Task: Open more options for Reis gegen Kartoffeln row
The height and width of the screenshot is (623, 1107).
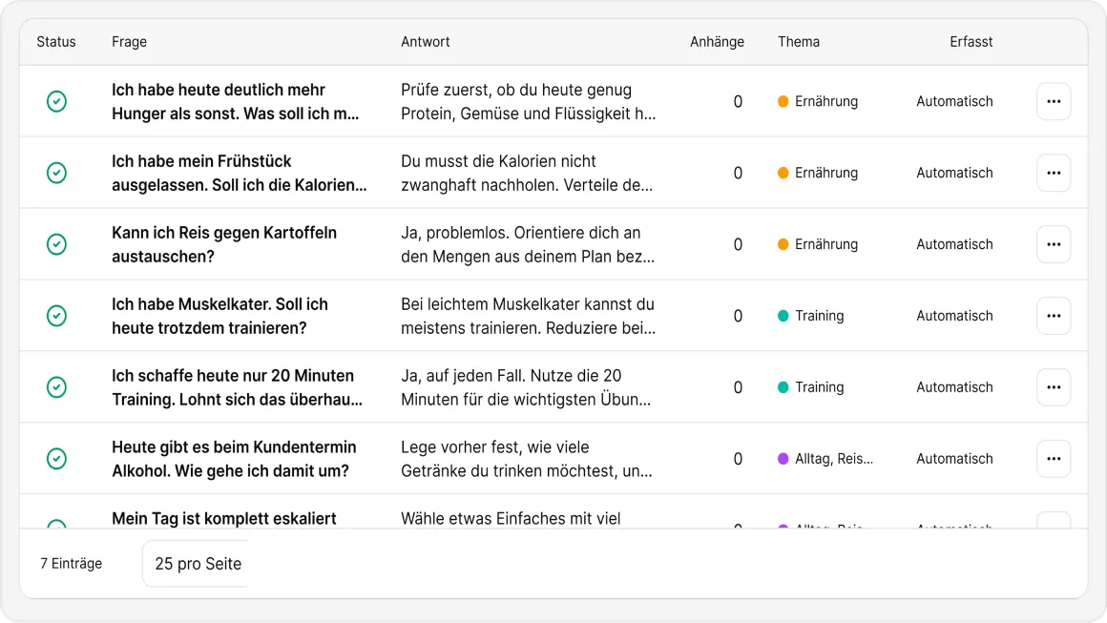Action: (1054, 244)
